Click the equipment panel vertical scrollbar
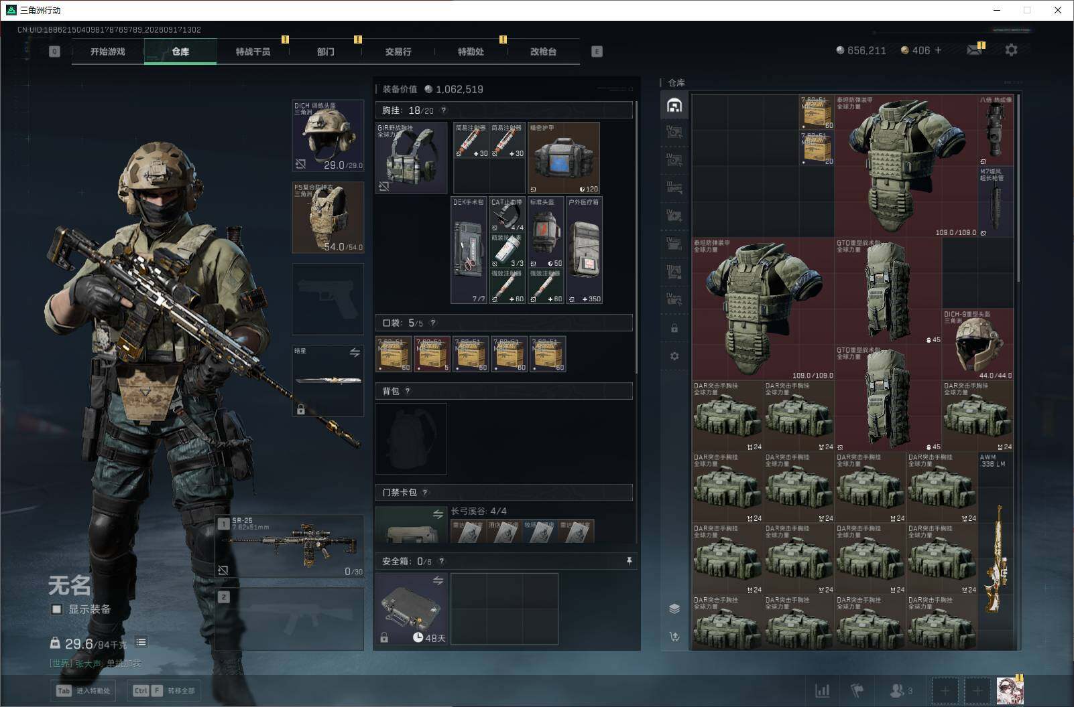Viewport: 1074px width, 707px height. [x=636, y=238]
